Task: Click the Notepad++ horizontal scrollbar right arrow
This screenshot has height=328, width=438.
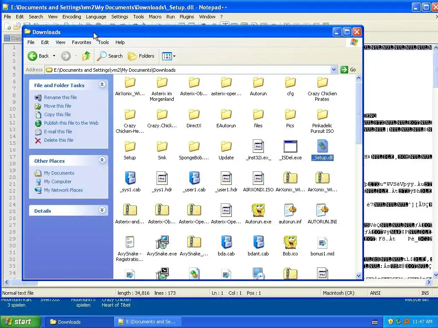Action: coord(429,282)
